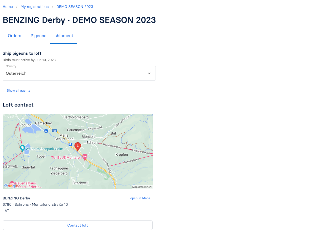Click the Google logo on the map

(11, 186)
